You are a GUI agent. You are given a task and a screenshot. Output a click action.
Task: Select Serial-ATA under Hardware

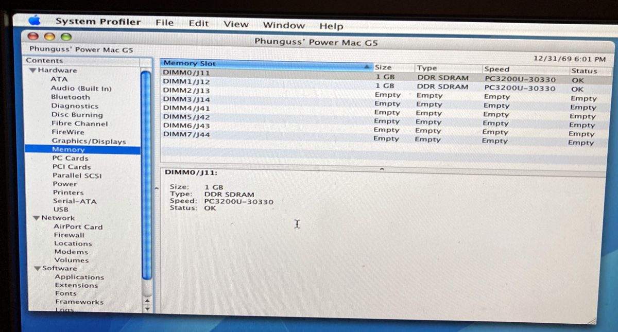point(75,201)
